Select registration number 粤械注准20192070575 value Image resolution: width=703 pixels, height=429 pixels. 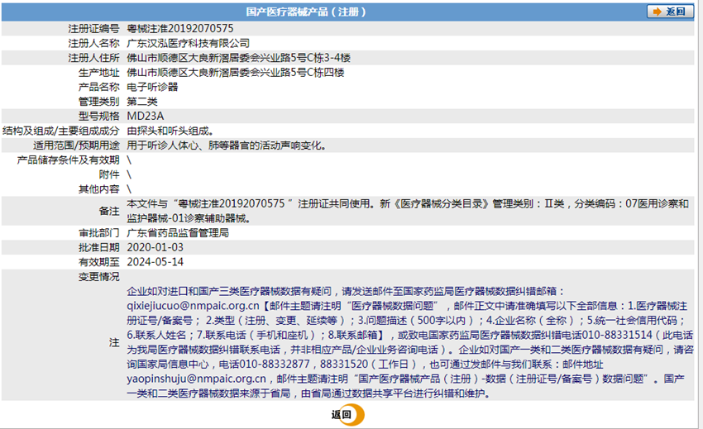coord(180,29)
